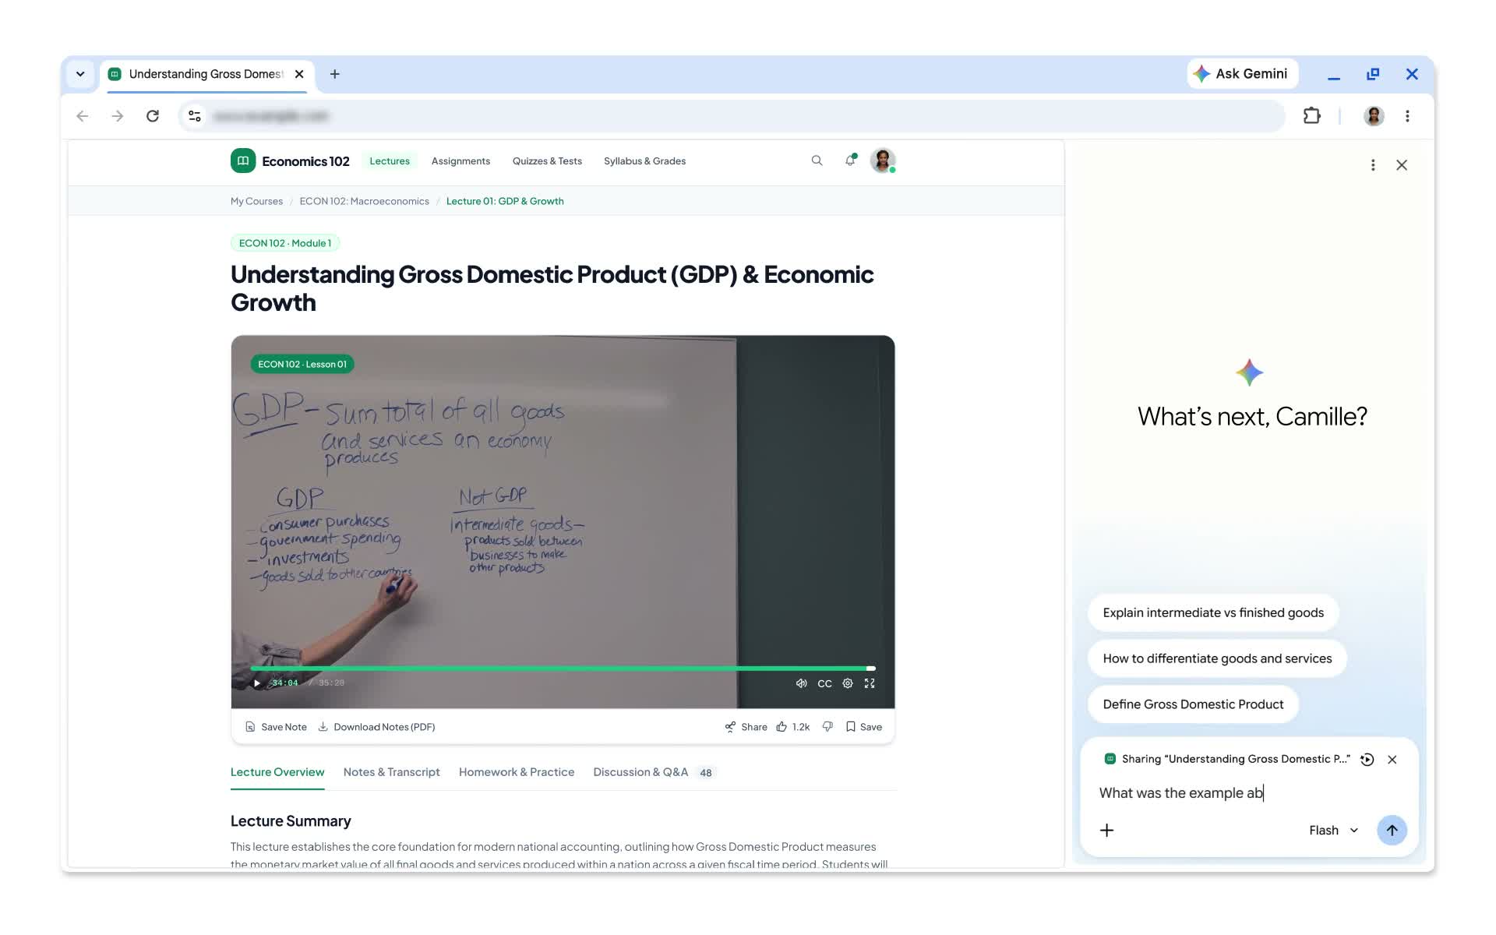Viewport: 1496px width, 935px height.
Task: Save lecture with bookmark icon
Action: coord(864,727)
